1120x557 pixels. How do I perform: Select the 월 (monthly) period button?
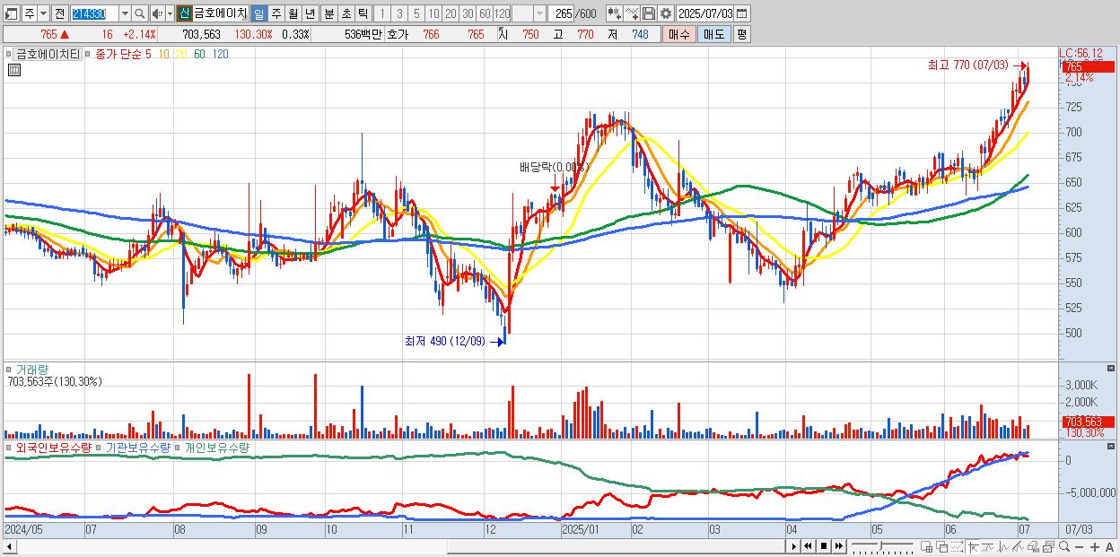[x=293, y=13]
